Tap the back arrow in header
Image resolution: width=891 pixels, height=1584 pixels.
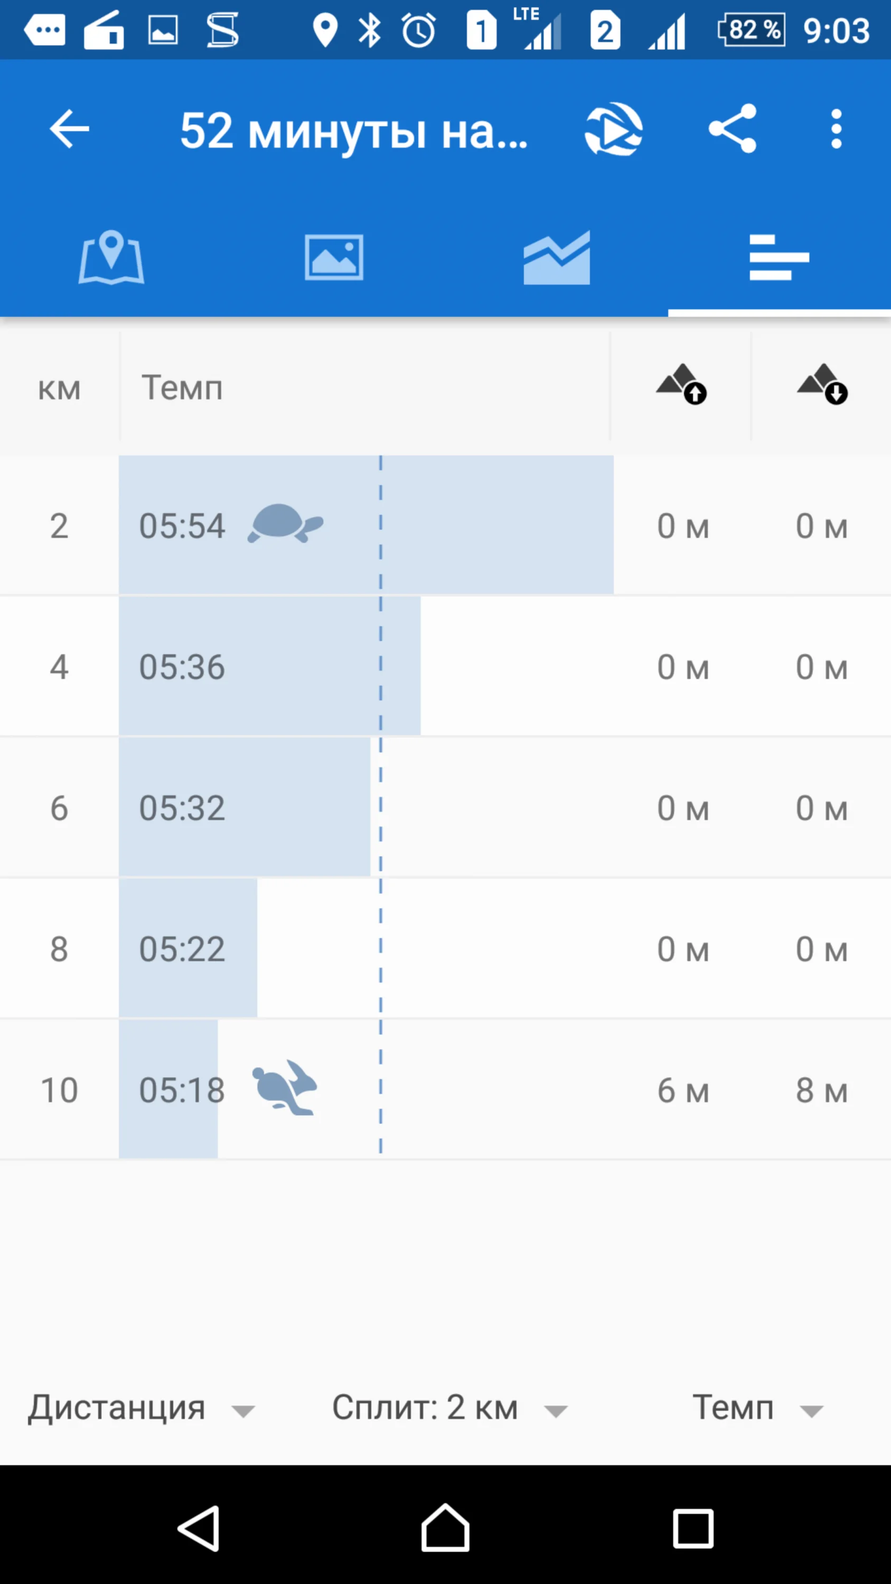pyautogui.click(x=69, y=129)
